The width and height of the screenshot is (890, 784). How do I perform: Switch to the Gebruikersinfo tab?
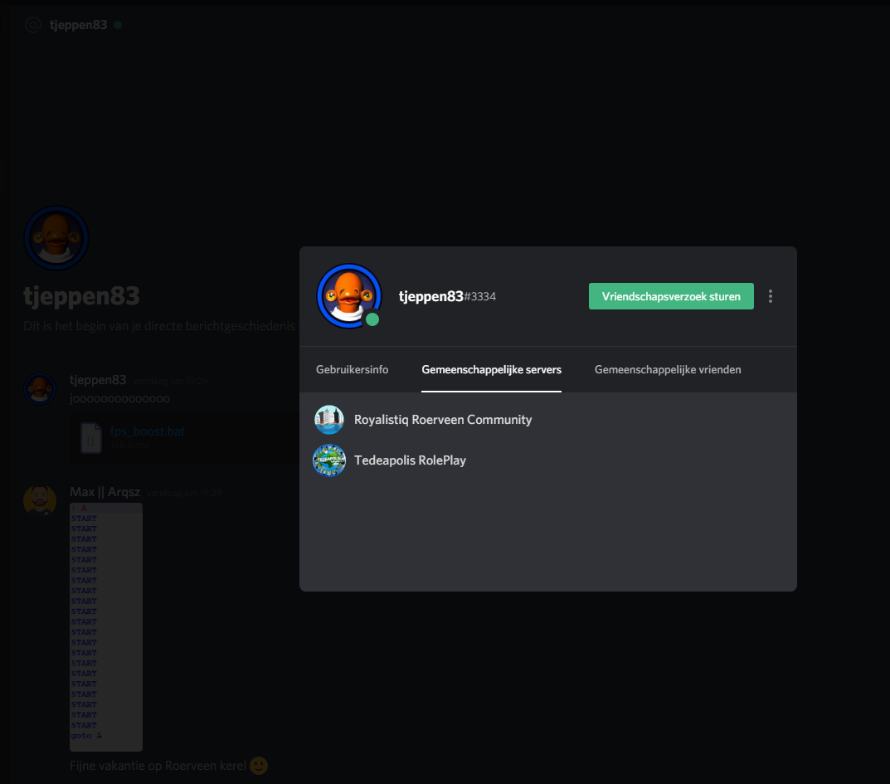coord(352,370)
